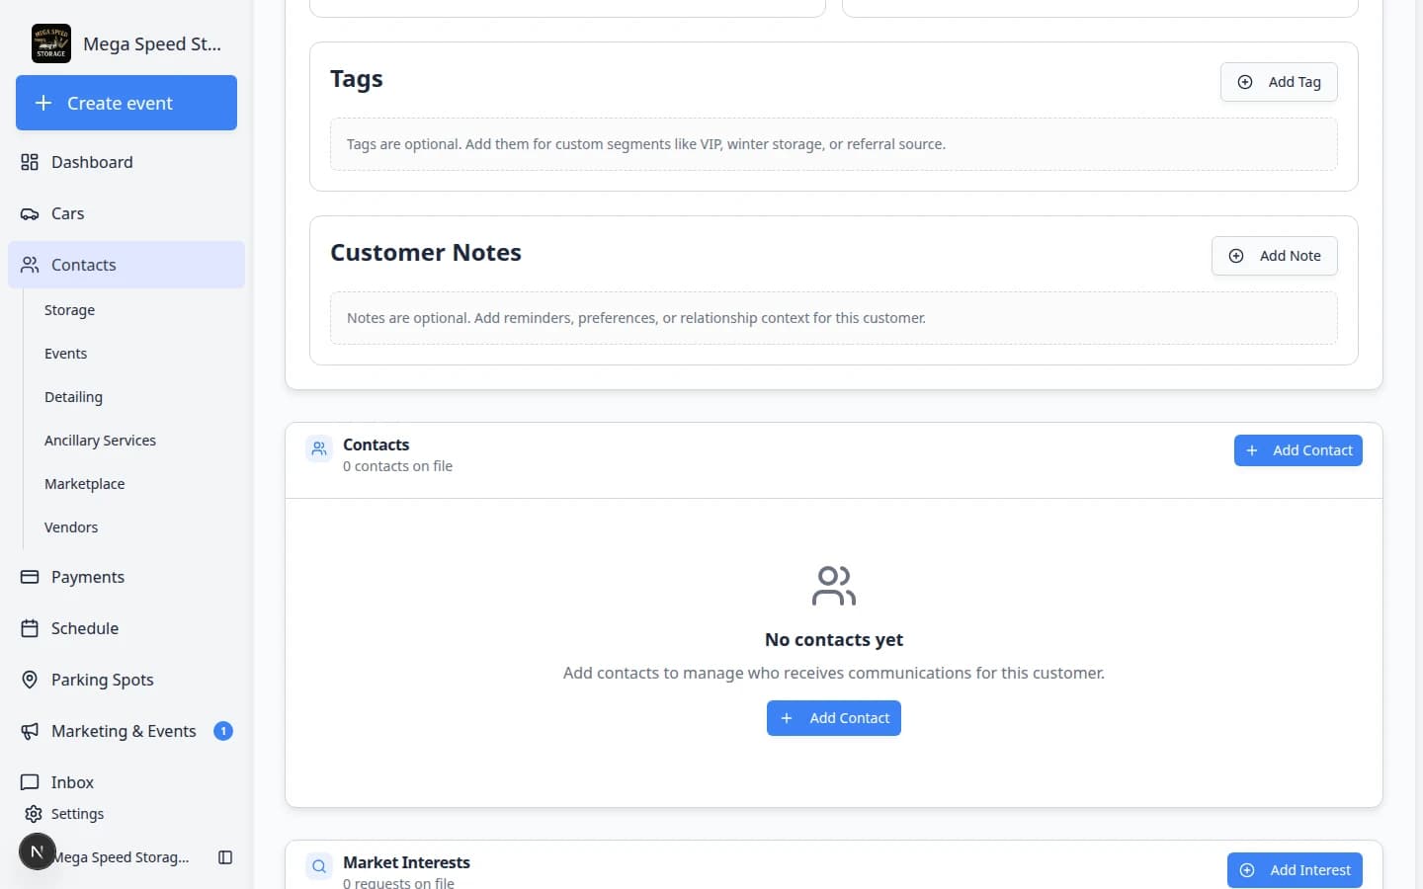Screen dimensions: 1423x889
Task: Open the Schedule page
Action: (126, 628)
